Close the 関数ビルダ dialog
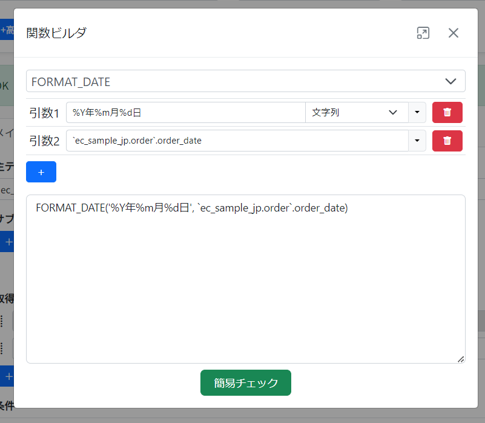The height and width of the screenshot is (423, 485). tap(453, 33)
